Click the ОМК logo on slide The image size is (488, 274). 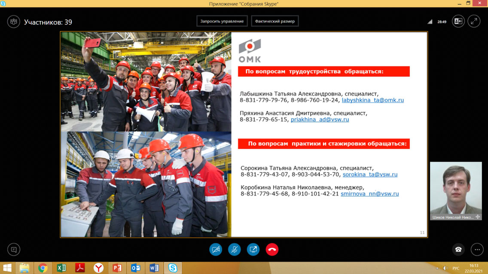coord(250,51)
